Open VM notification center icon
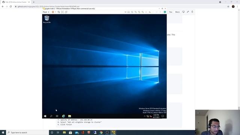The height and width of the screenshot is (135, 240). point(163,116)
